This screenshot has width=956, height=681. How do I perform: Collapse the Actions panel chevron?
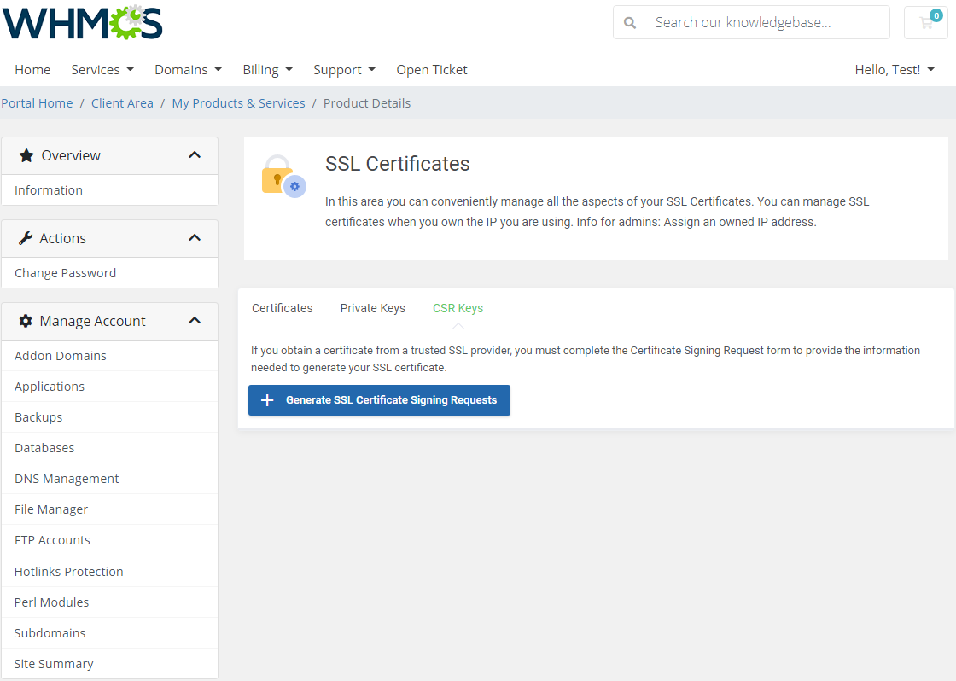click(195, 238)
